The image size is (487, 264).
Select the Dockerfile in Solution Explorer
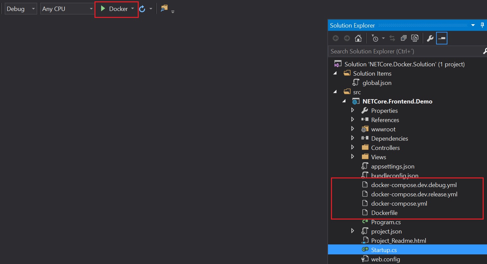click(385, 213)
